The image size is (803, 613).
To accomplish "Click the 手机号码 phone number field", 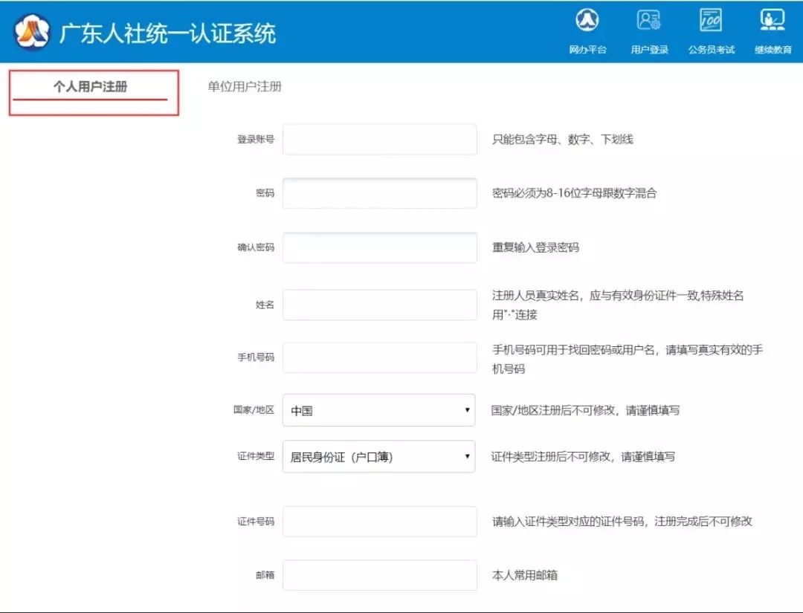I will 379,357.
